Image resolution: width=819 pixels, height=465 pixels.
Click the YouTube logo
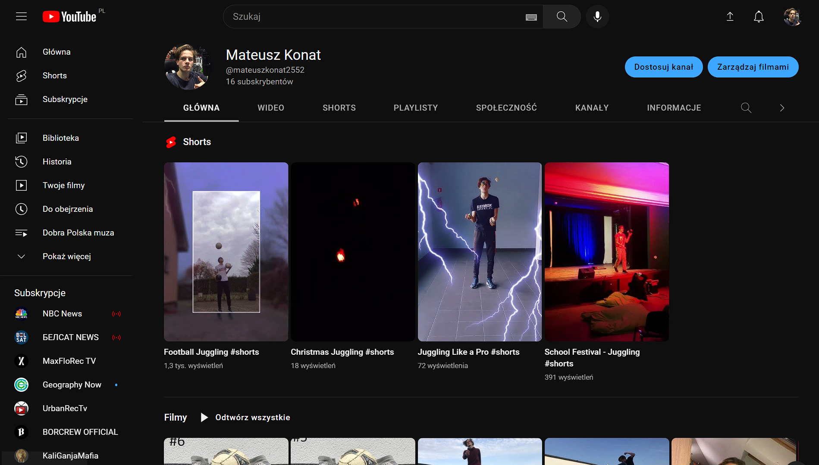pyautogui.click(x=69, y=17)
